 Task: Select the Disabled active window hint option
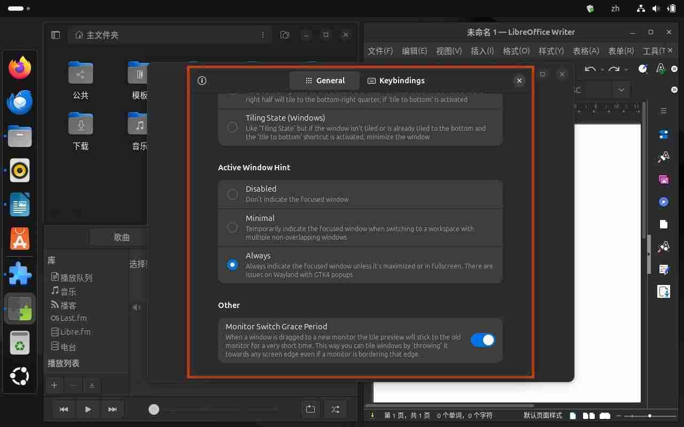click(x=232, y=194)
